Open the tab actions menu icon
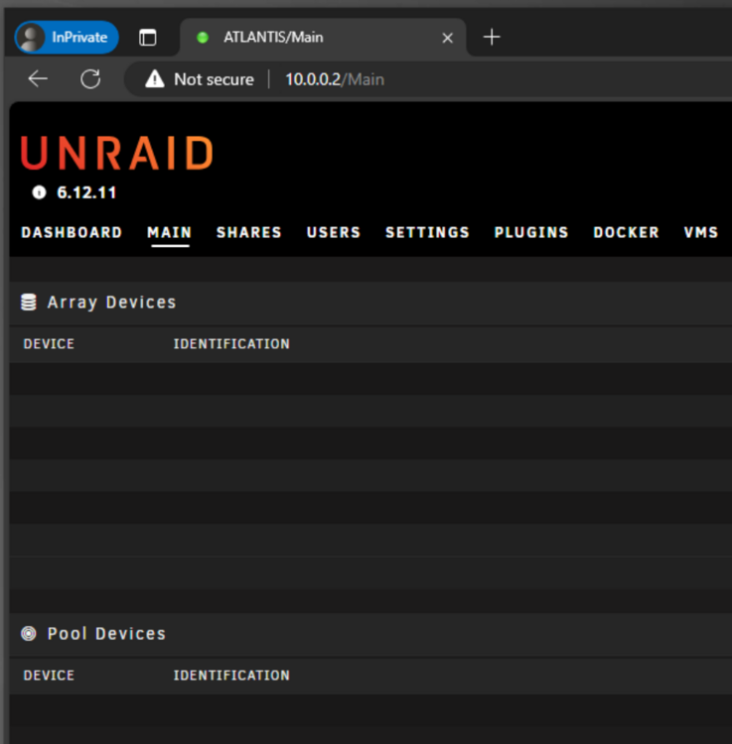Viewport: 732px width, 744px height. pyautogui.click(x=148, y=38)
